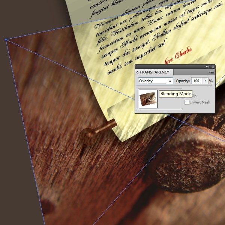This screenshot has height=225, width=225.
Task: Enable the Invert Mask checkbox
Action: click(187, 102)
